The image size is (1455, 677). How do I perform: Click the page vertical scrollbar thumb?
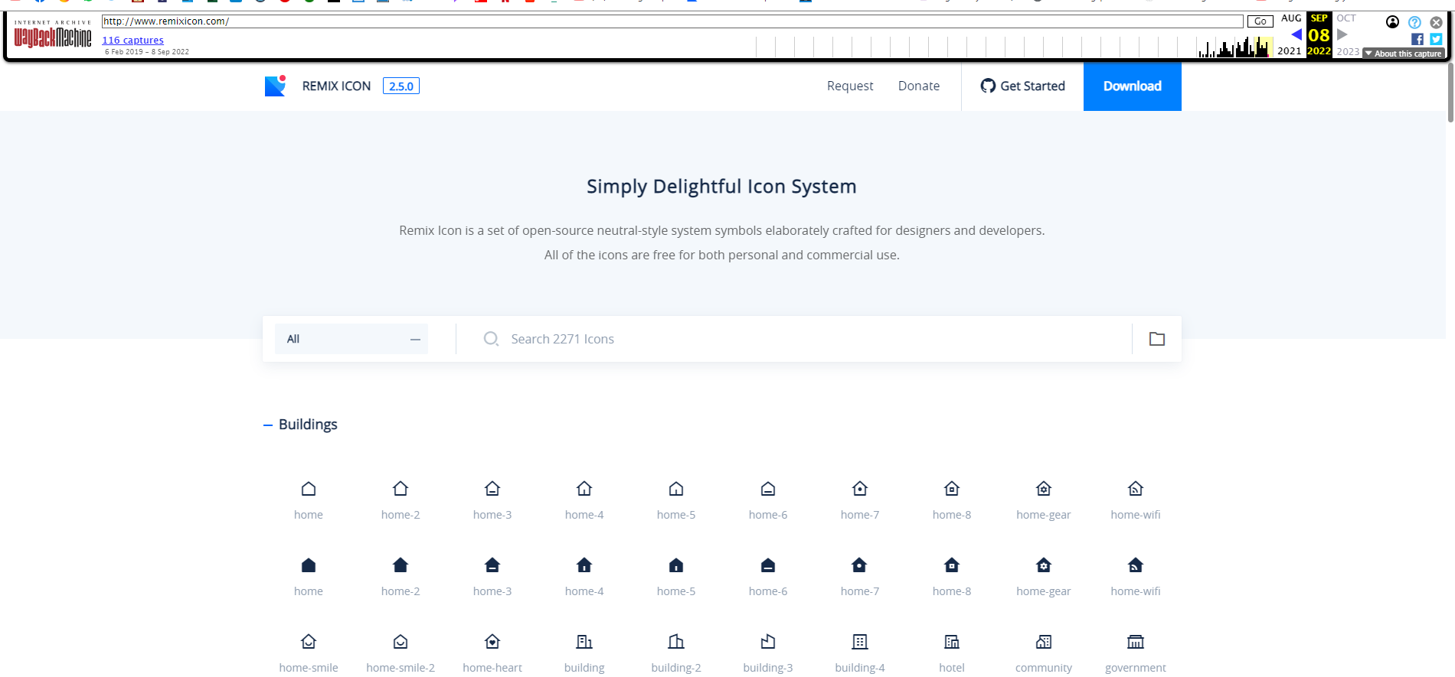click(1450, 92)
